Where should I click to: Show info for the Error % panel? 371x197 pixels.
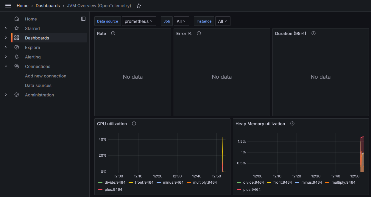[x=199, y=33]
